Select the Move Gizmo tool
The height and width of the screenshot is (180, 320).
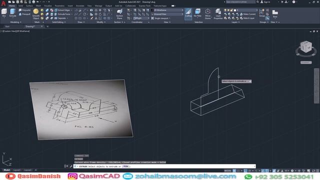coord(208,14)
